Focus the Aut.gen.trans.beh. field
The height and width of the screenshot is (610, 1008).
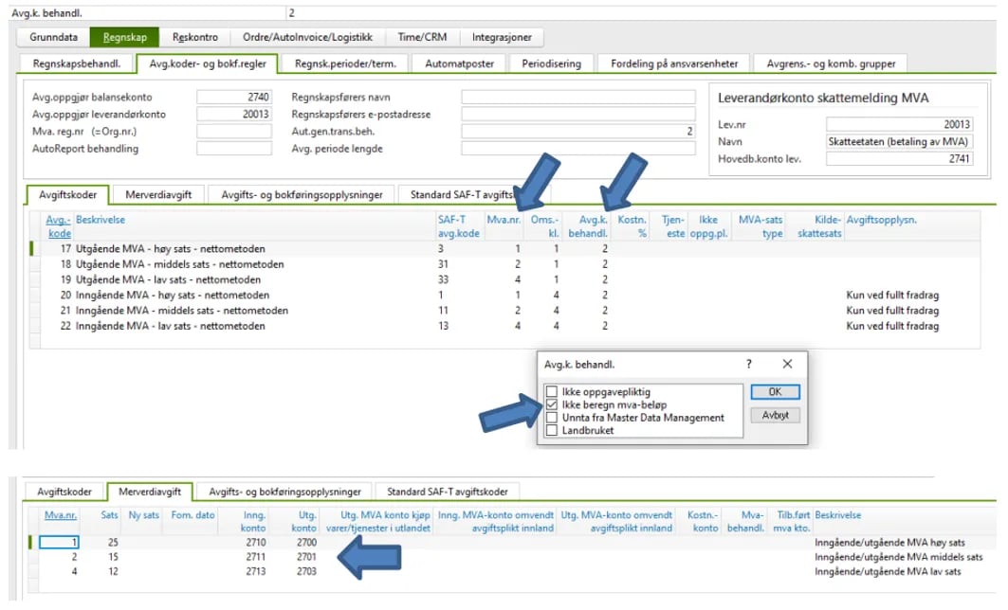[x=577, y=131]
